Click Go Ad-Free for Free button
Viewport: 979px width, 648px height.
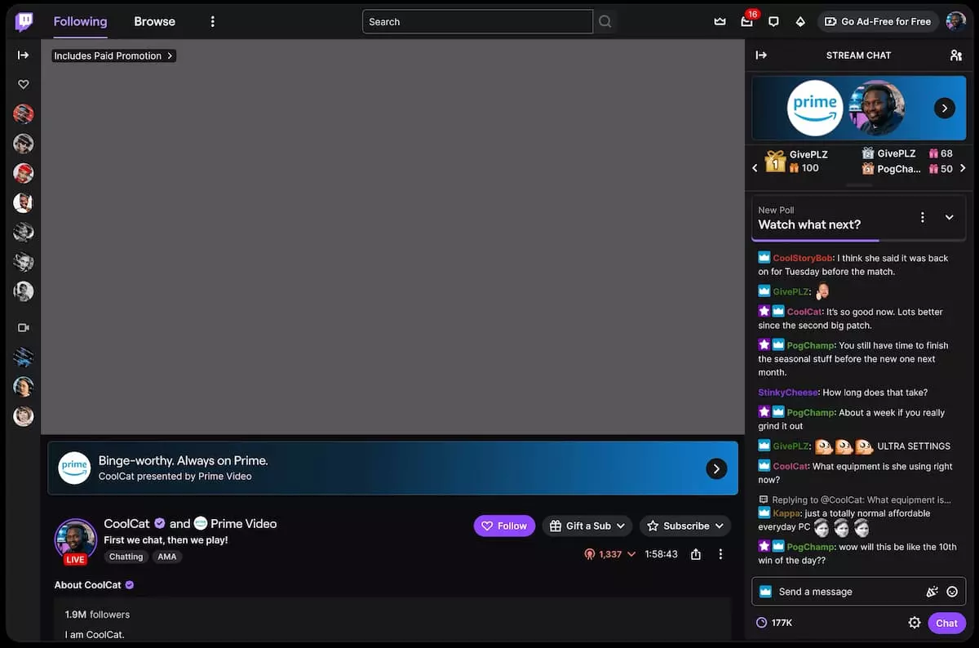[x=877, y=22]
